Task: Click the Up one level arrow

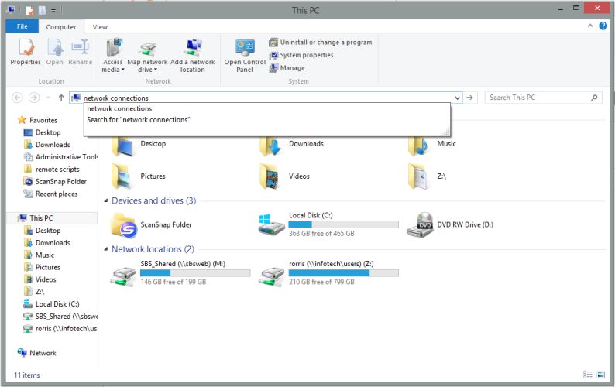Action: point(61,98)
